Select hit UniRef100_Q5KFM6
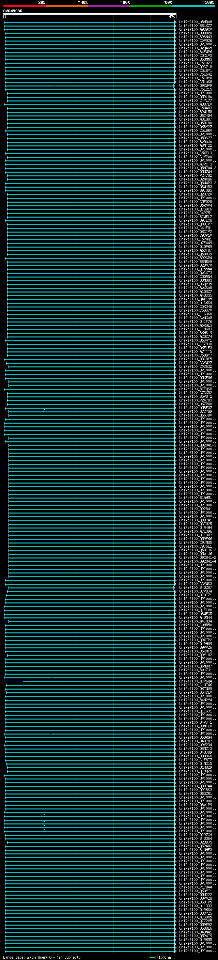 click(196, 378)
